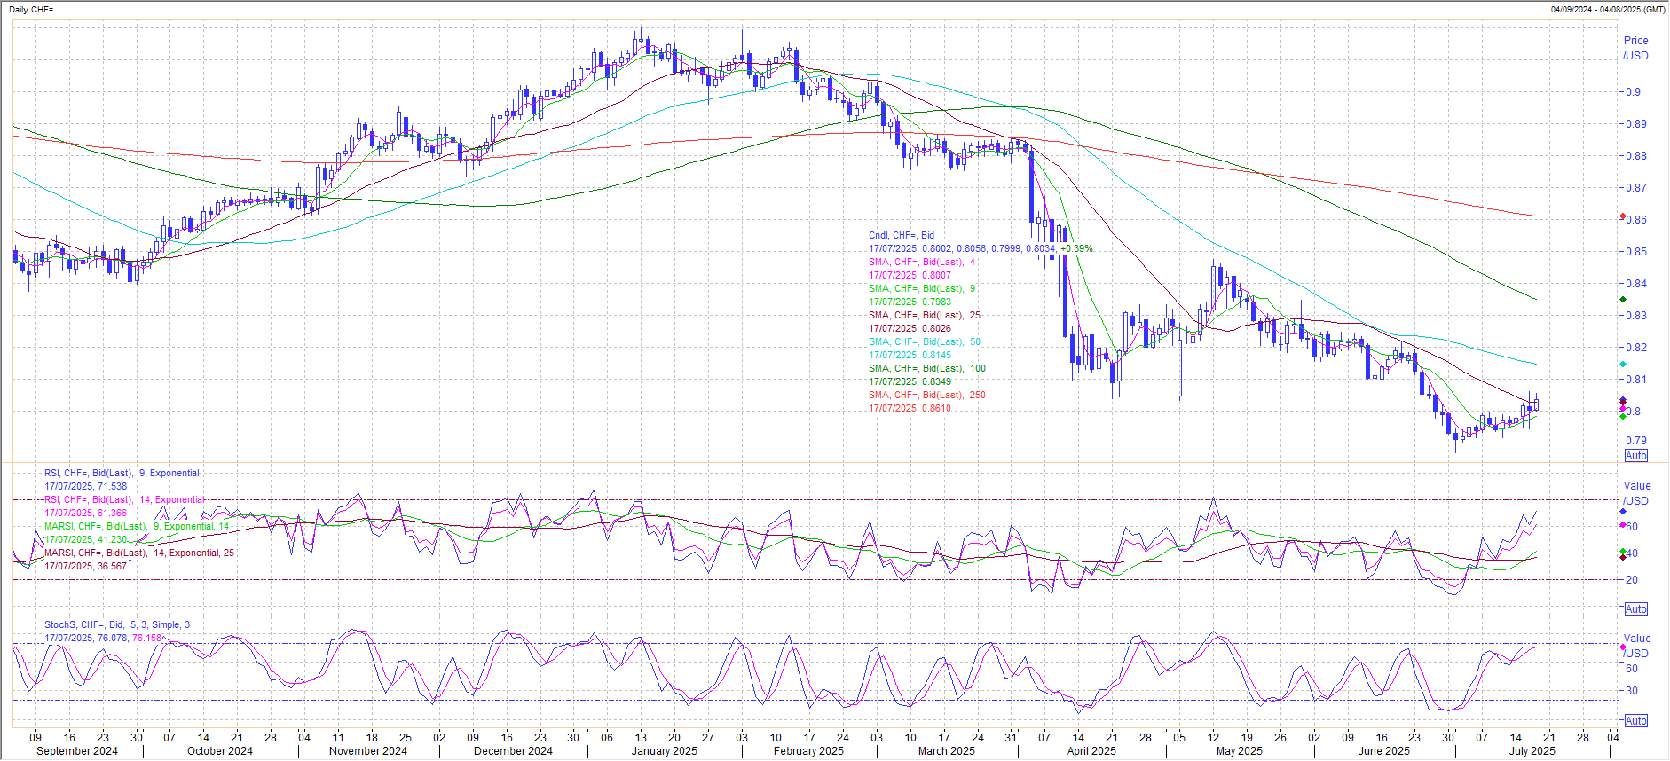Screen dimensions: 1670x761
Task: Click the 'December 2024' month label
Action: [513, 751]
